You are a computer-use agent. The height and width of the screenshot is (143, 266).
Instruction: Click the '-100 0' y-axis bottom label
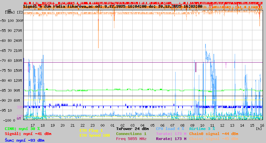tap(9, 120)
